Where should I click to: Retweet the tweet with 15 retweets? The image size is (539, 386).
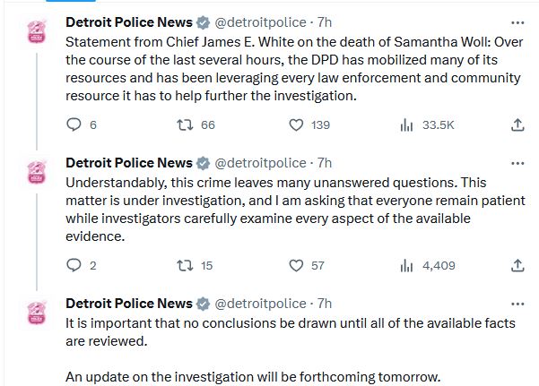point(181,265)
